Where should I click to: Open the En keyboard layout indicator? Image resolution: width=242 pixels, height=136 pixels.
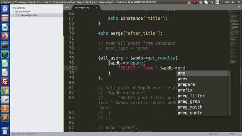[217, 2]
